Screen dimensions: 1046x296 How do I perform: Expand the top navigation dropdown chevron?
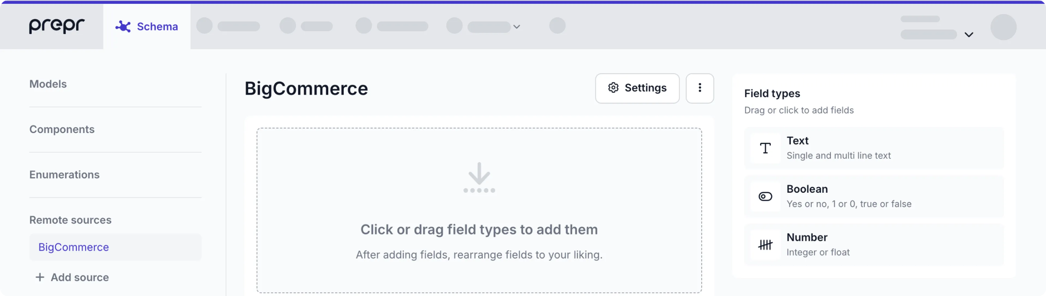[x=516, y=27]
